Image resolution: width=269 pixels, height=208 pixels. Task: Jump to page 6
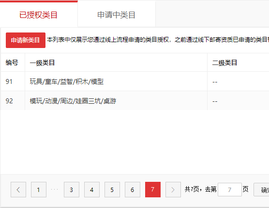[133, 190]
